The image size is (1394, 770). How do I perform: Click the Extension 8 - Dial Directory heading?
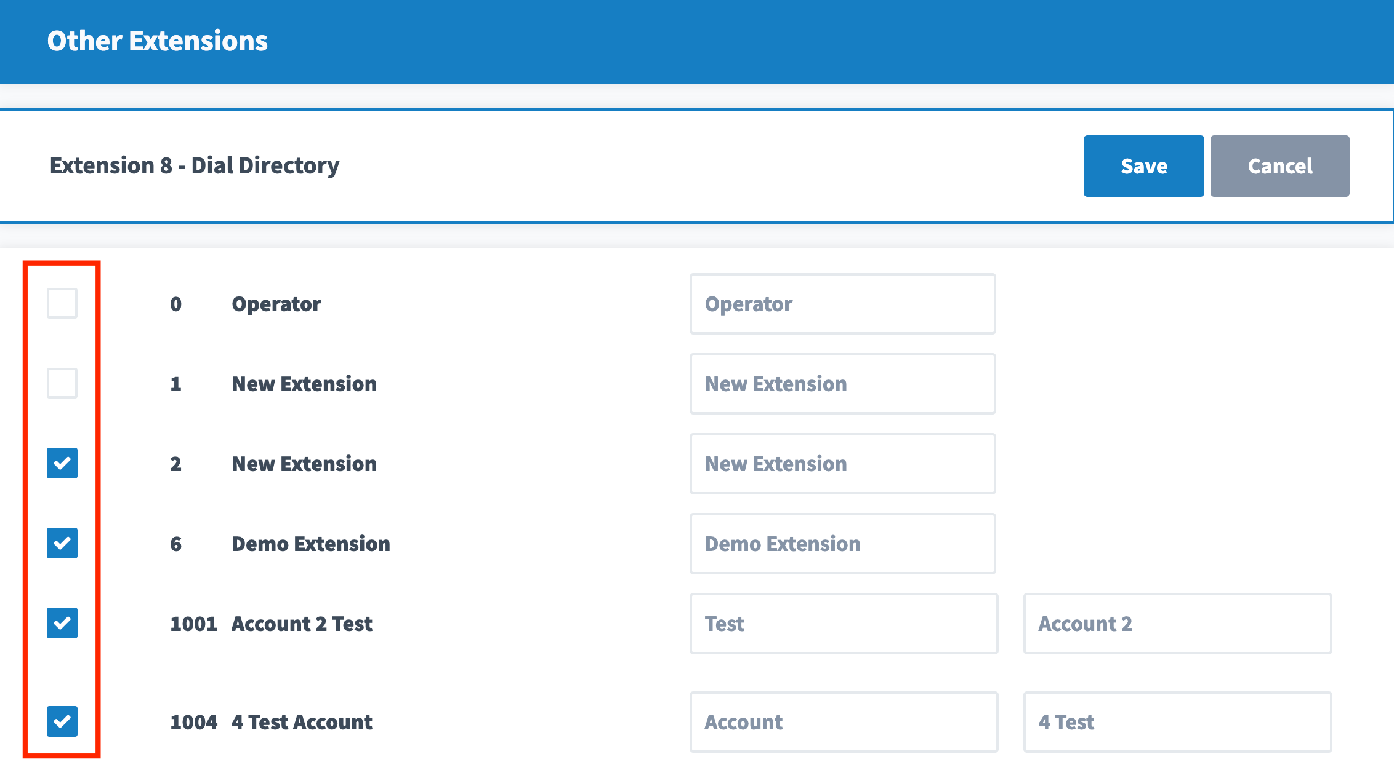pyautogui.click(x=195, y=165)
